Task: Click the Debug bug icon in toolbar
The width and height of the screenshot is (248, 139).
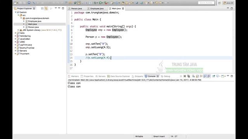Action: pyautogui.click(x=95, y=3)
